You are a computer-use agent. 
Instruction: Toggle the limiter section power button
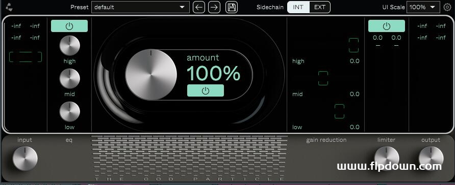pos(387,26)
